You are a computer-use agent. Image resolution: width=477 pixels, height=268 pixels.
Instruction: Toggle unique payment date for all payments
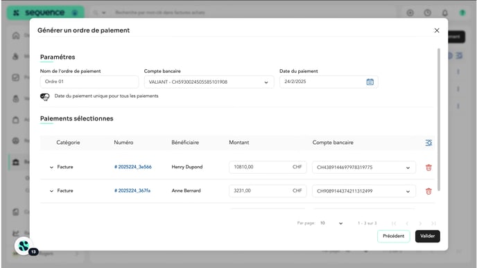[x=44, y=96]
